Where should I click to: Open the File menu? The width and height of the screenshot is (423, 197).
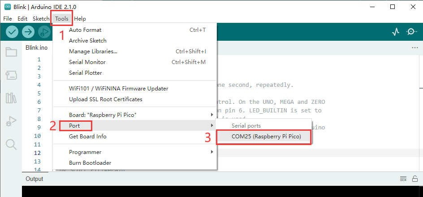pos(8,19)
